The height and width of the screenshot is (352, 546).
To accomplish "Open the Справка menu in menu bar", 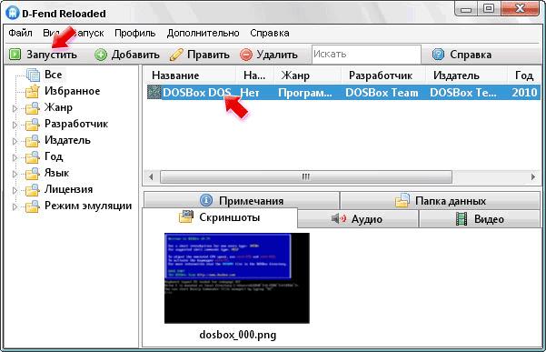I will [270, 33].
